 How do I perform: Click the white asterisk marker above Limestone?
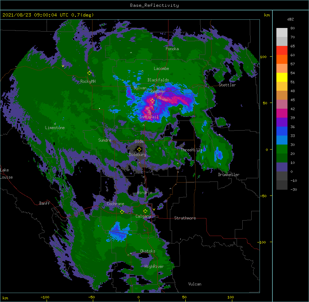pyautogui.click(x=55, y=124)
